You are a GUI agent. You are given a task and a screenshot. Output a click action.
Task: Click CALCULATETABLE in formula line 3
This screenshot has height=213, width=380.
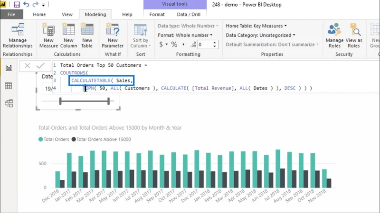click(x=91, y=80)
